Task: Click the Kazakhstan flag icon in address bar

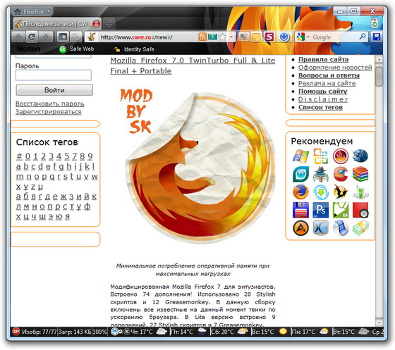Action: tap(212, 37)
